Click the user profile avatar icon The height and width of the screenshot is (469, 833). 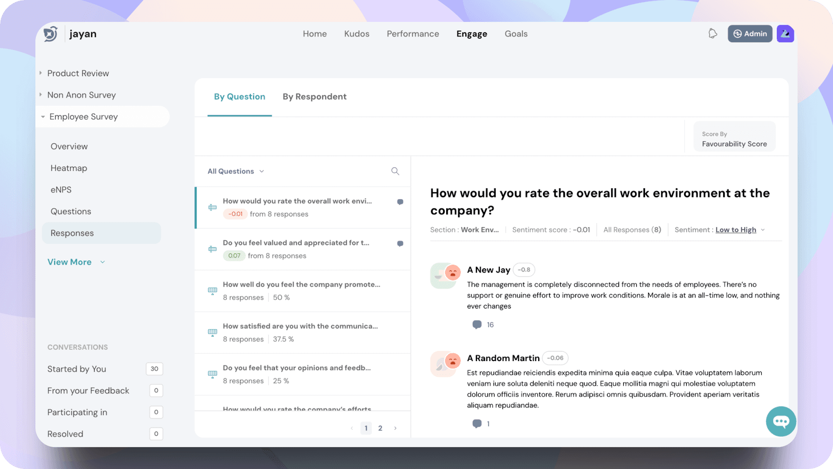tap(785, 34)
